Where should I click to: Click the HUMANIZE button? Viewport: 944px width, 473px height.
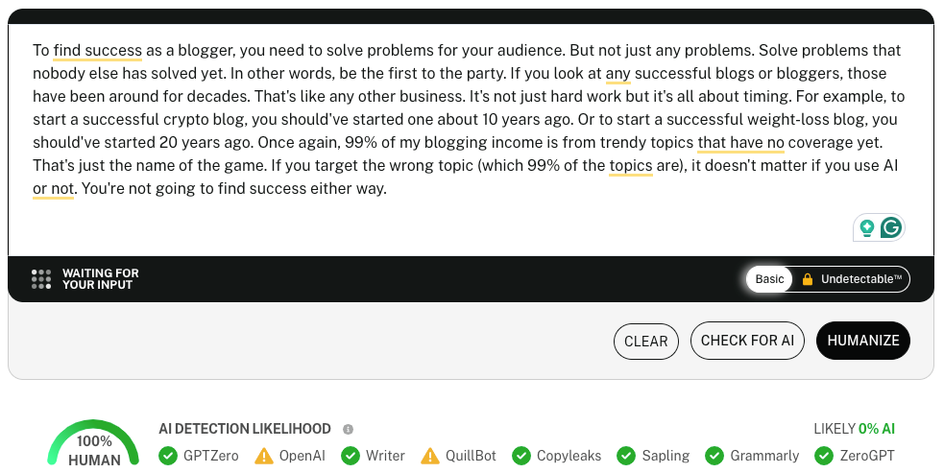click(863, 341)
